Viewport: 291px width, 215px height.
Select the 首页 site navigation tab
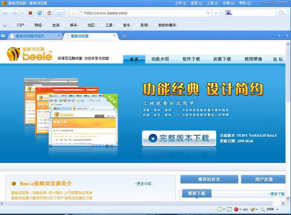coord(134,59)
